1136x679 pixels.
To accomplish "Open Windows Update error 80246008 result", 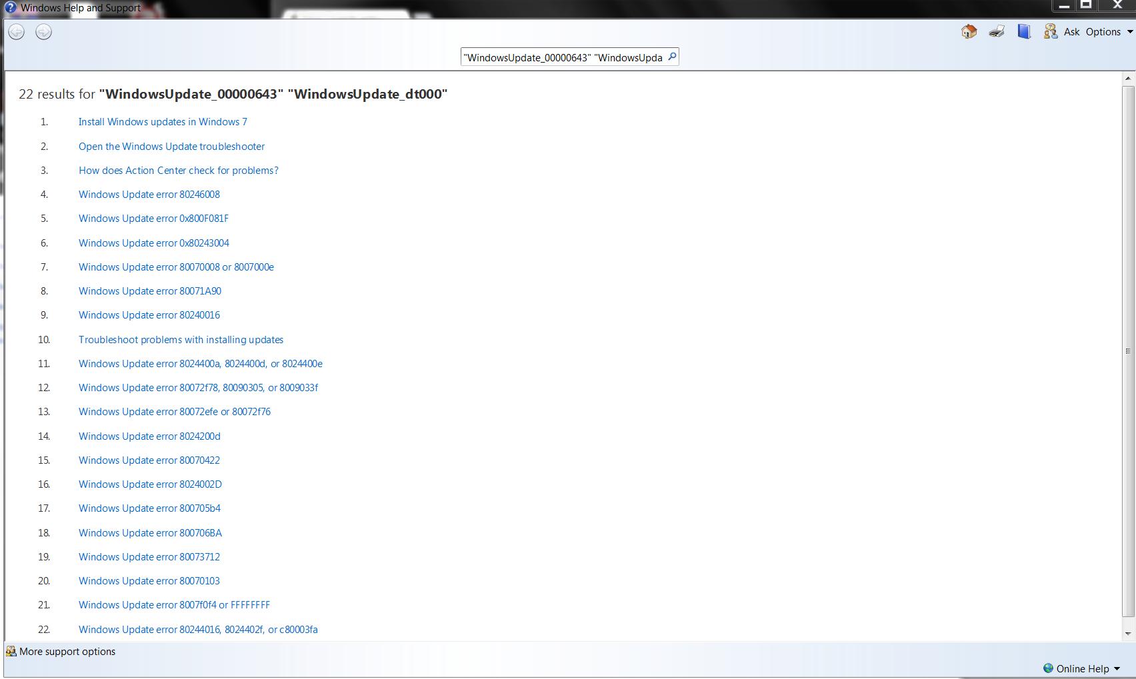I will click(x=149, y=195).
